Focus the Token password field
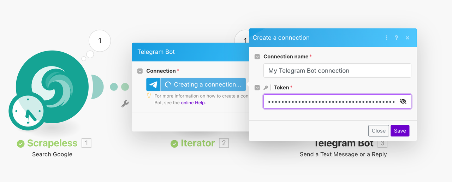This screenshot has width=452, height=182. (x=337, y=102)
